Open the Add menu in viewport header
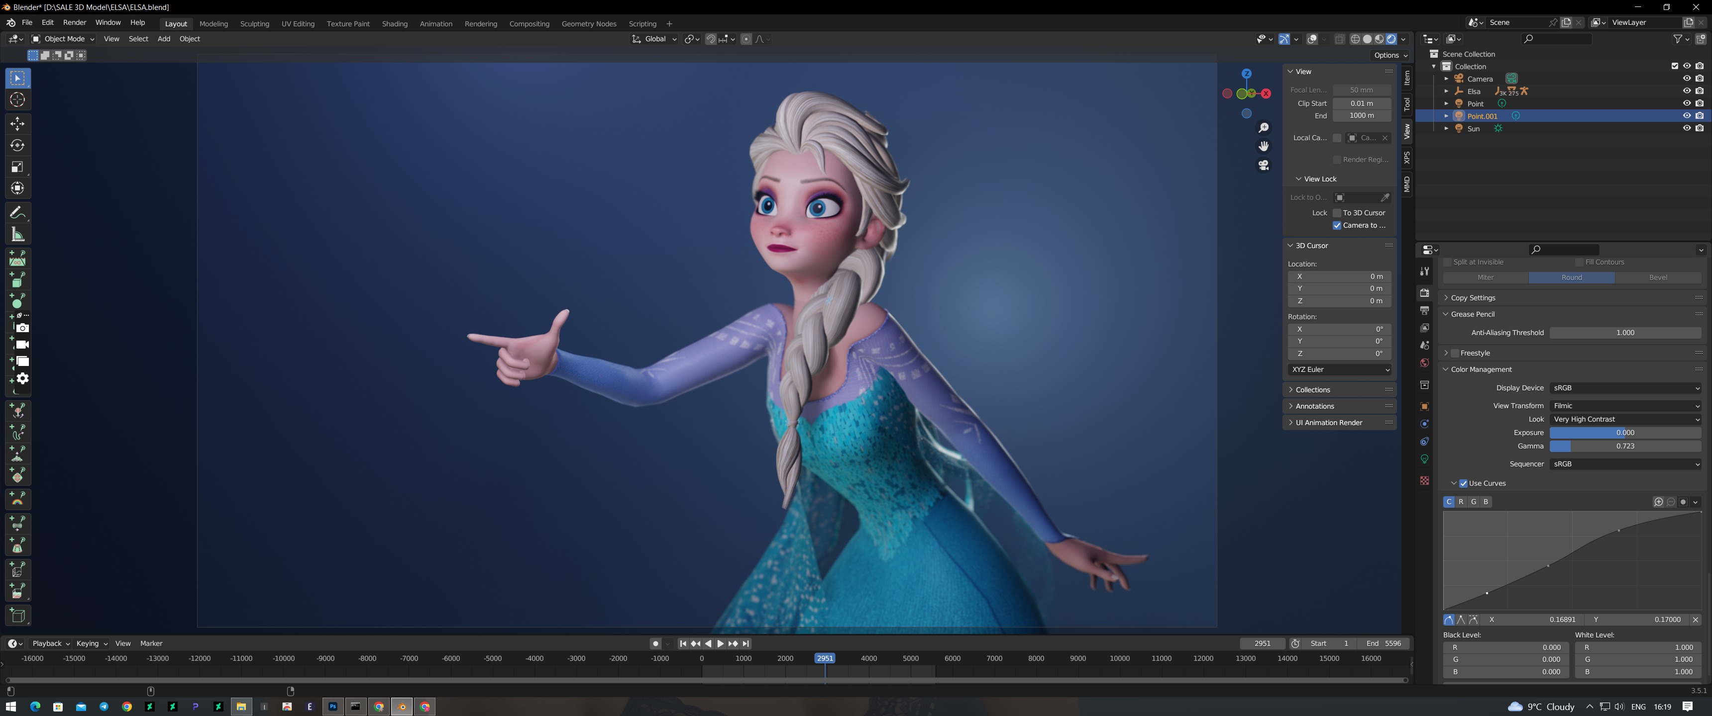 [164, 39]
